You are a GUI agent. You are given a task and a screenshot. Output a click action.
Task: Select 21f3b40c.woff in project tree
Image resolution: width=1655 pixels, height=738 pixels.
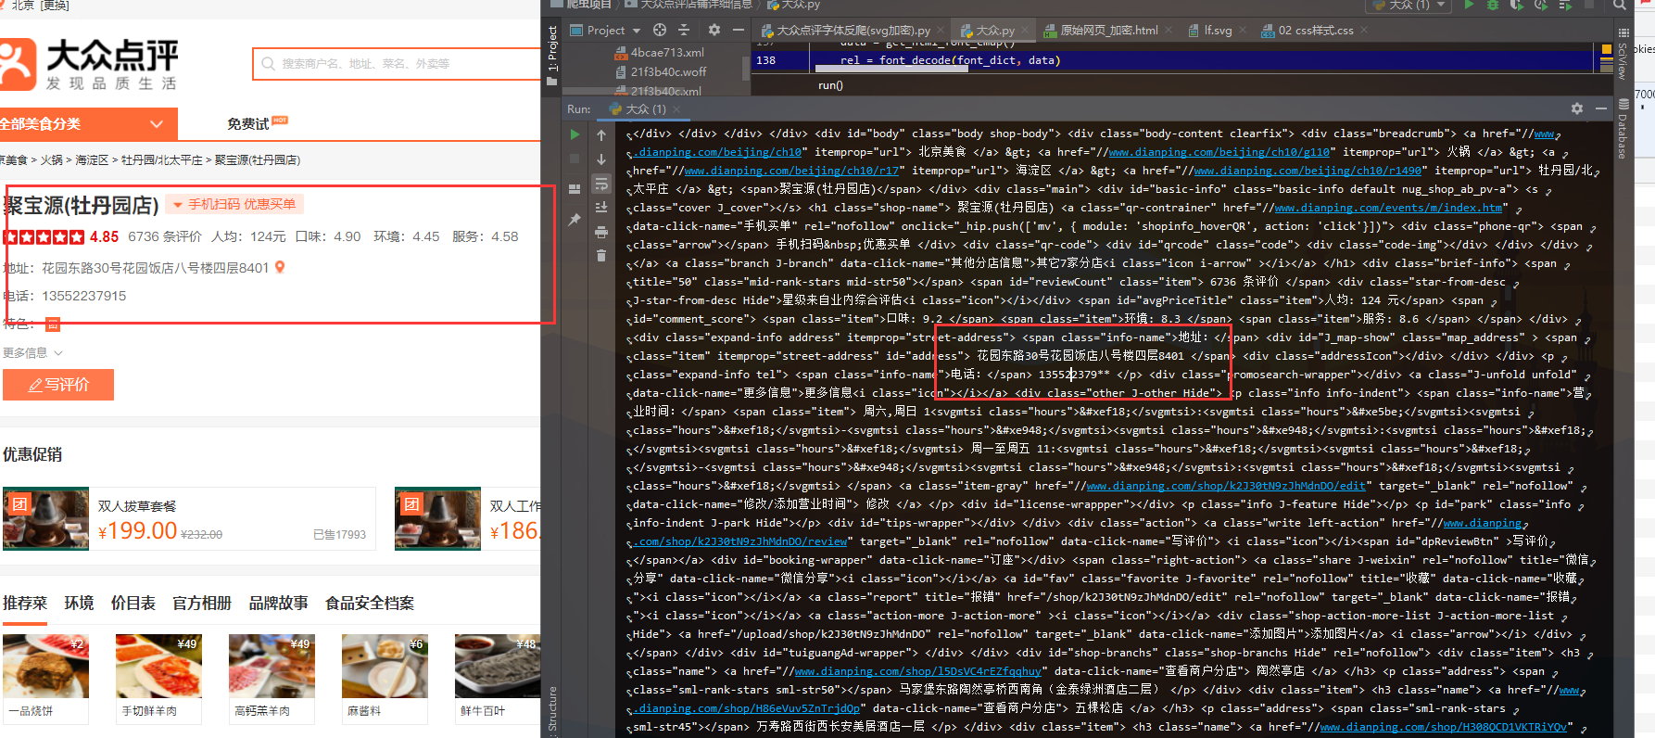coord(661,71)
